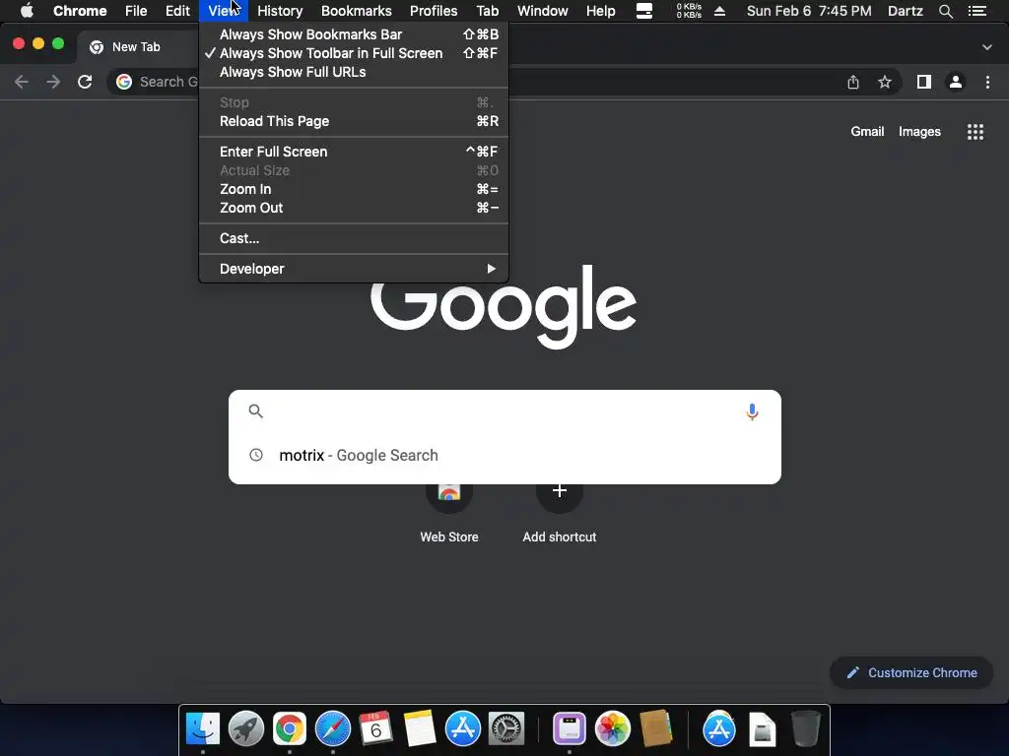Open the File menu
The height and width of the screenshot is (756, 1009).
click(x=136, y=11)
